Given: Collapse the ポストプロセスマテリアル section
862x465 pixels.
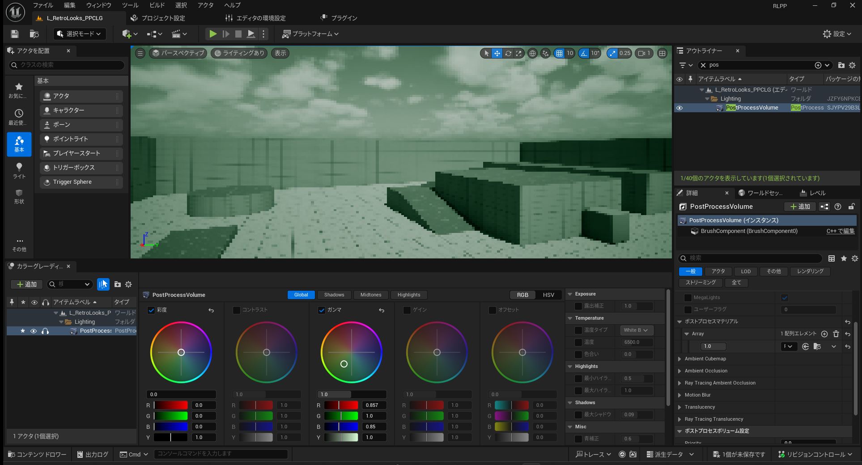Looking at the screenshot, I should (x=680, y=321).
